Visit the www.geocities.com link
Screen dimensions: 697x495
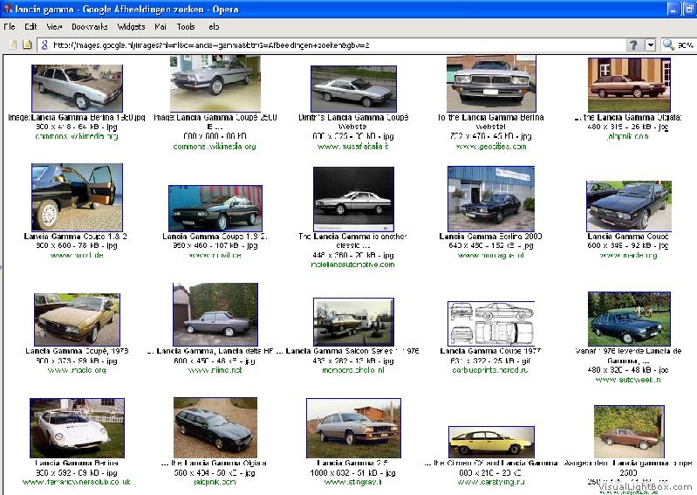pos(491,147)
